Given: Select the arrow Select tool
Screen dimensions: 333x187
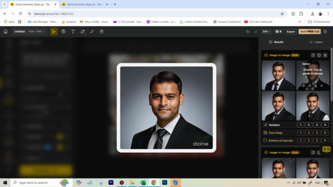Looking at the screenshot, I should tap(54, 32).
